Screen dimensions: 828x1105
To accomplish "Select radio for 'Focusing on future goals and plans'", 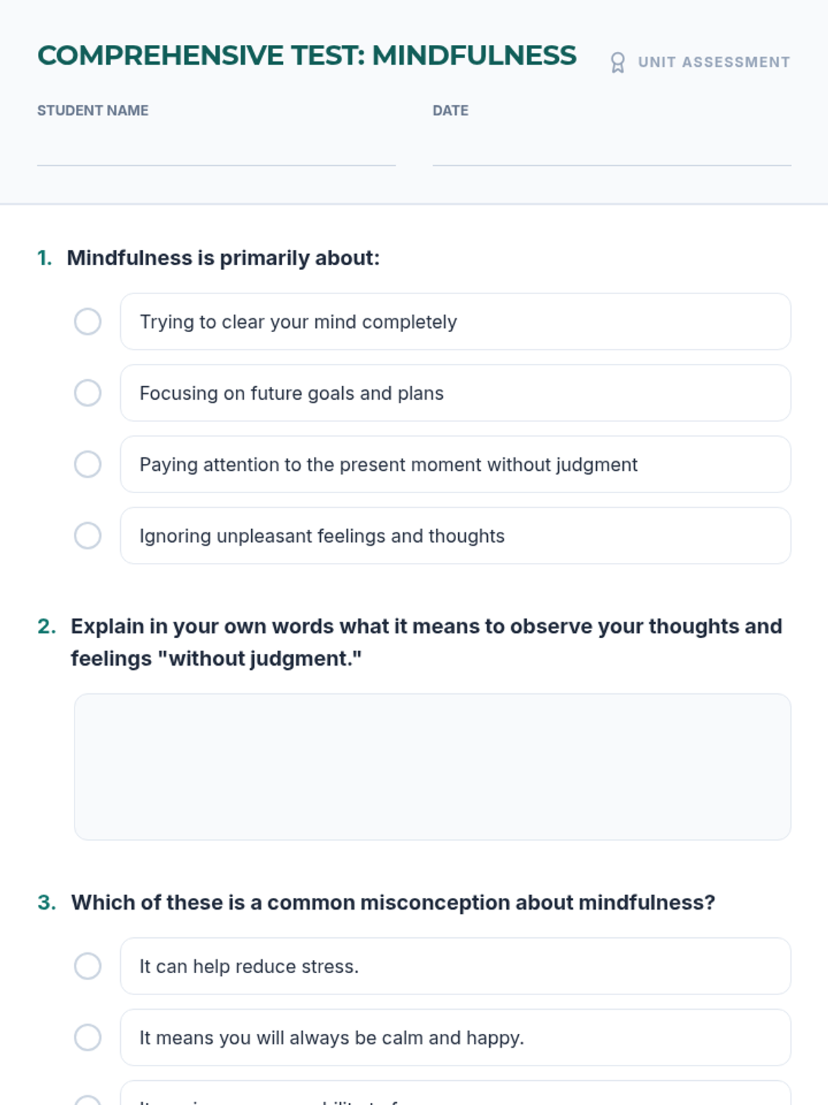I will 88,393.
